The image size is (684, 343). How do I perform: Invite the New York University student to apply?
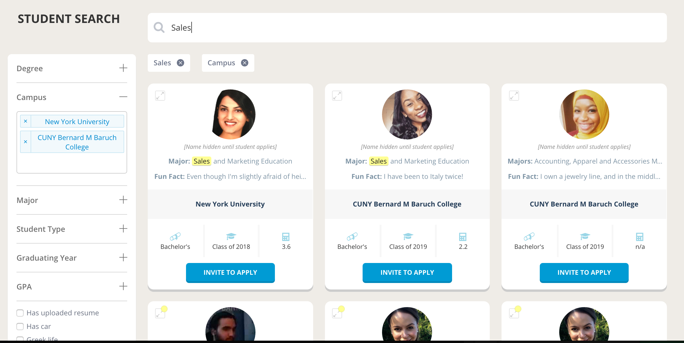(x=230, y=273)
